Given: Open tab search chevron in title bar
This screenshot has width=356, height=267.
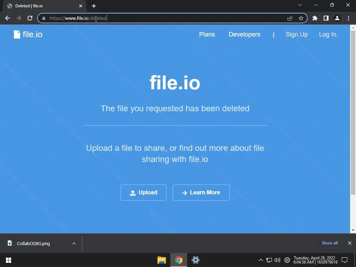Looking at the screenshot, I should pyautogui.click(x=300, y=5).
